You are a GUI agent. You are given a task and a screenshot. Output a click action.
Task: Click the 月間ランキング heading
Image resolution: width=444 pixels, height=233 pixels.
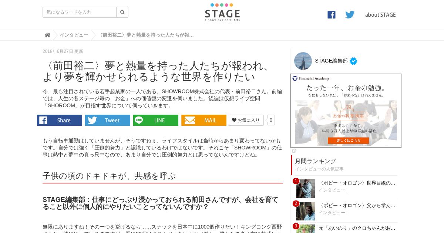tap(316, 161)
